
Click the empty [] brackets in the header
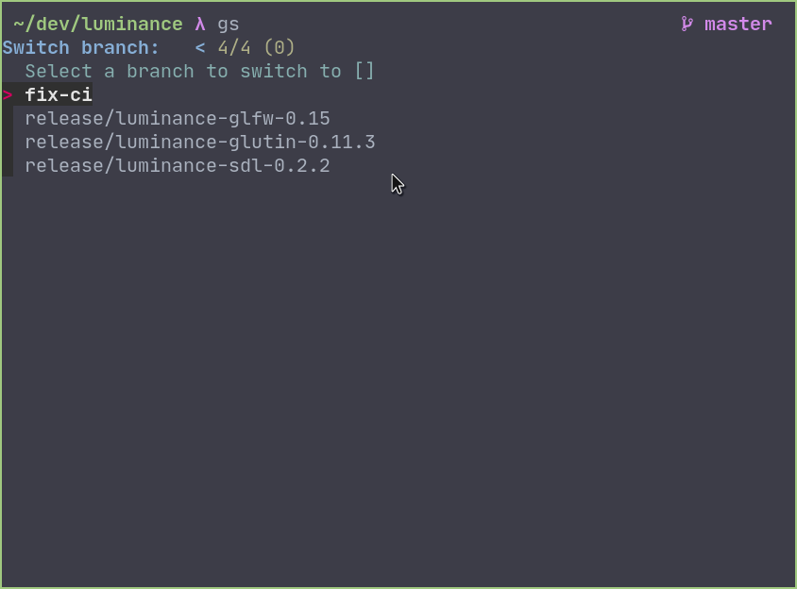pos(365,72)
